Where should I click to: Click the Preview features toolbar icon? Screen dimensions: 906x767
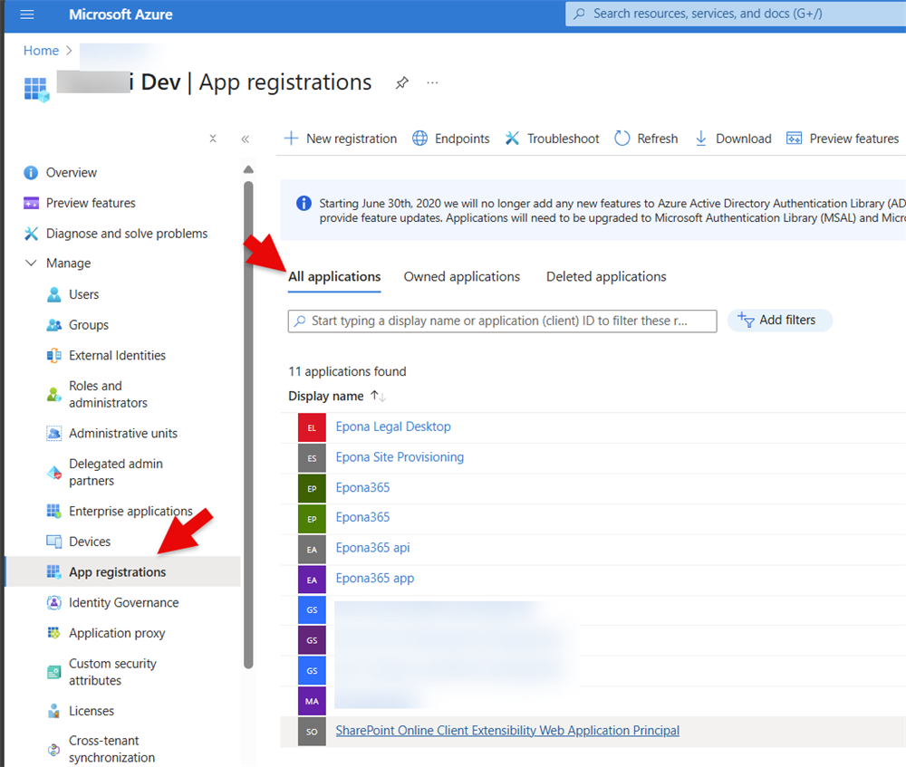tap(794, 139)
